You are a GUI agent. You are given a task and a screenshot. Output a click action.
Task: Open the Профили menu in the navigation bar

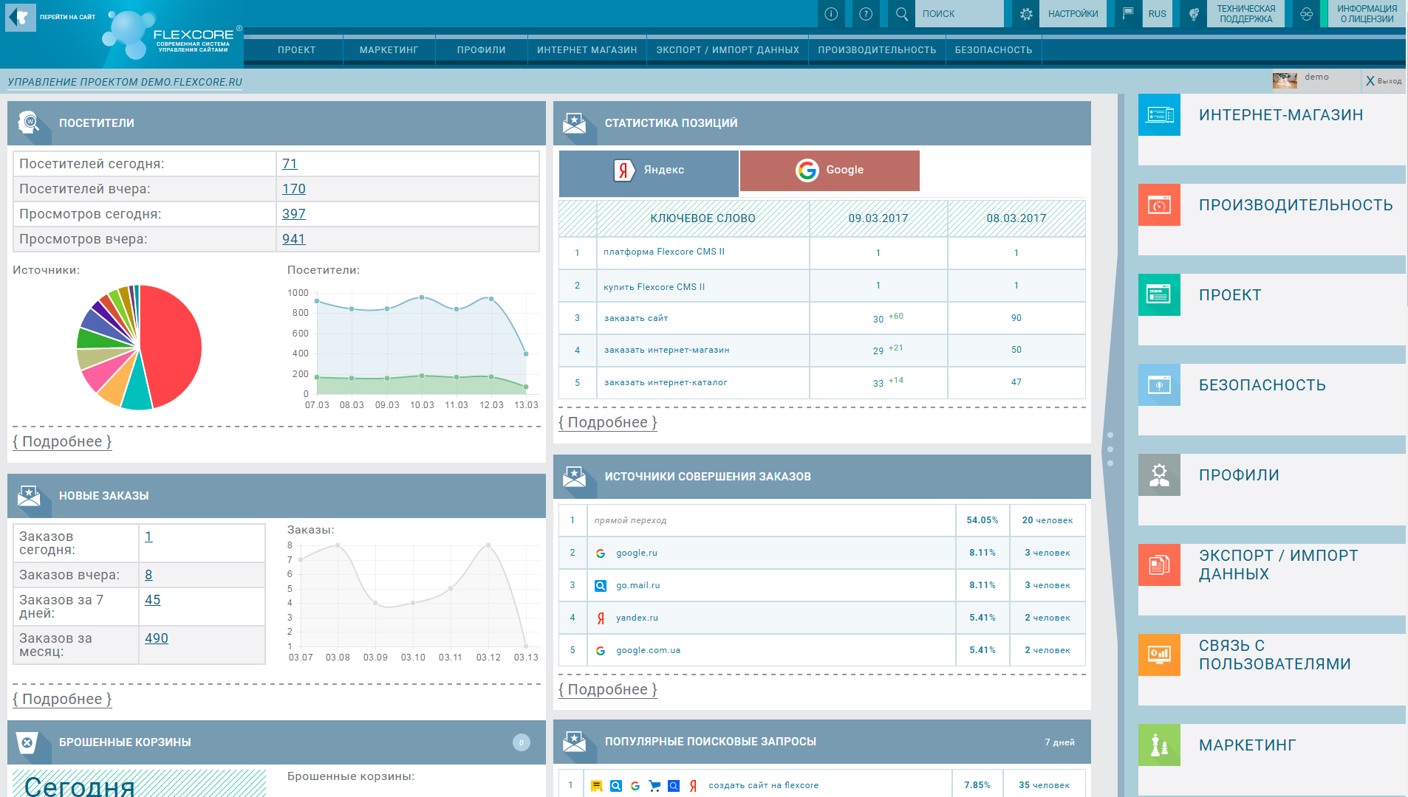482,50
